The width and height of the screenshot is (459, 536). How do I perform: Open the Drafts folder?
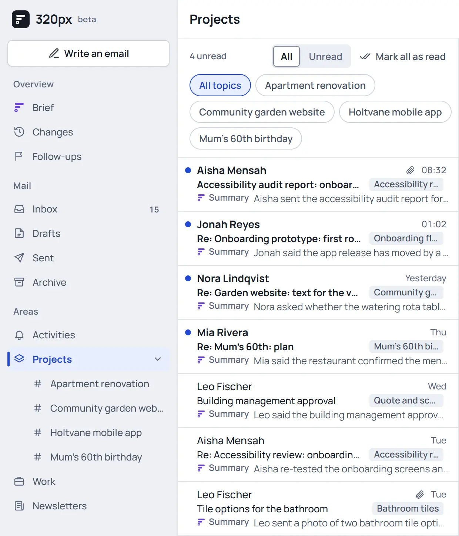pyautogui.click(x=88, y=234)
